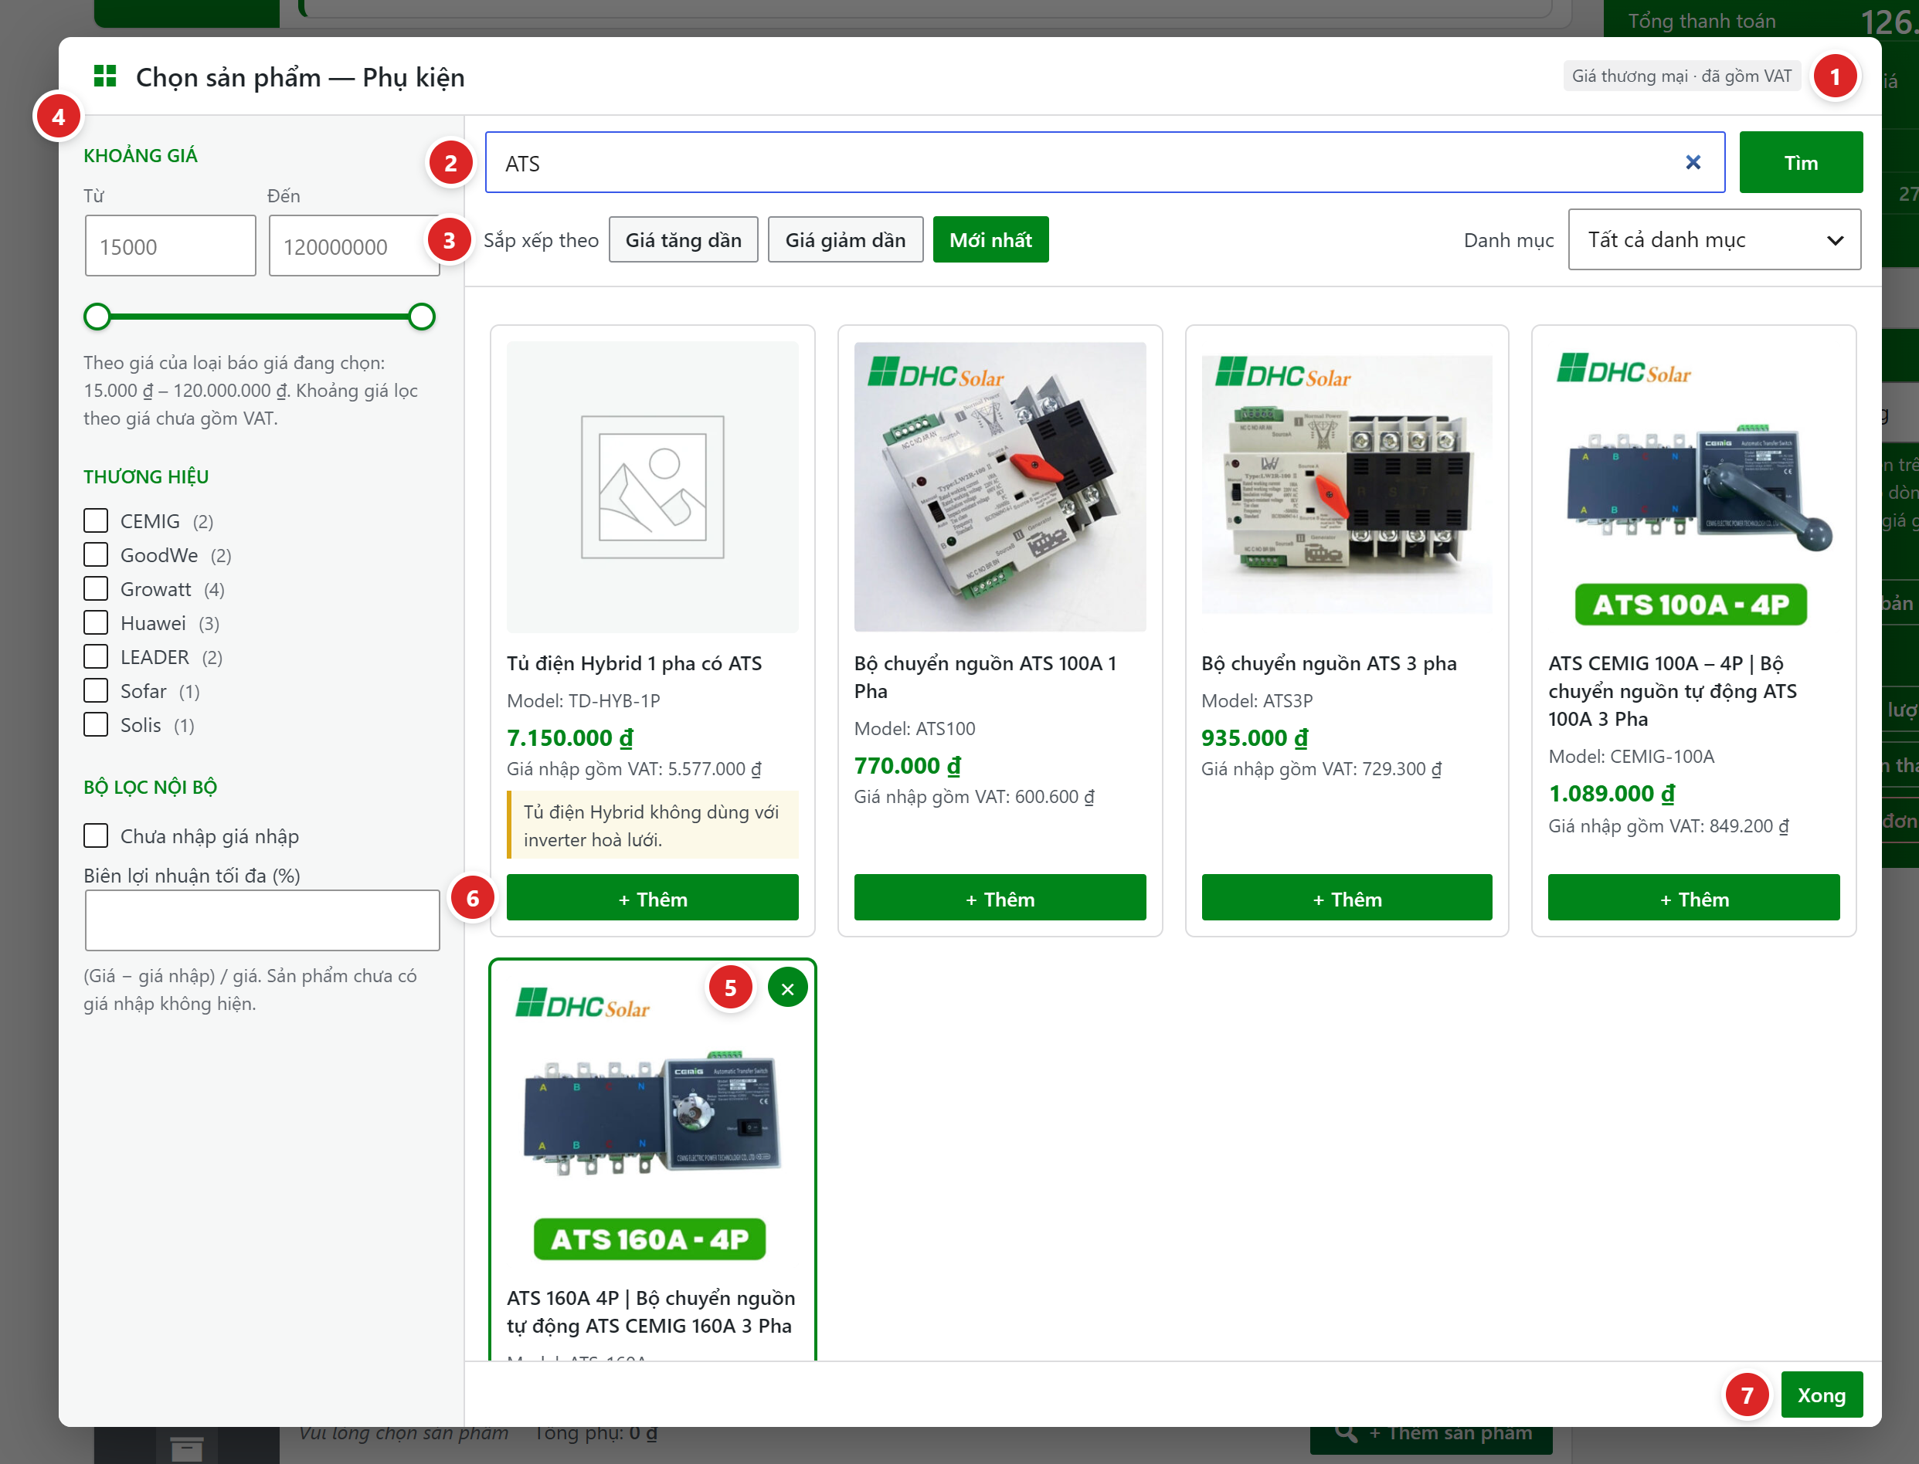Click the left handle of price range slider
The image size is (1919, 1464).
pos(97,317)
